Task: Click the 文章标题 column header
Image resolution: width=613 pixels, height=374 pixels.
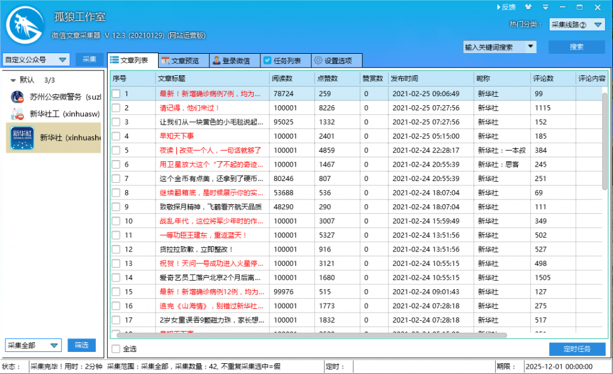Action: click(213, 78)
